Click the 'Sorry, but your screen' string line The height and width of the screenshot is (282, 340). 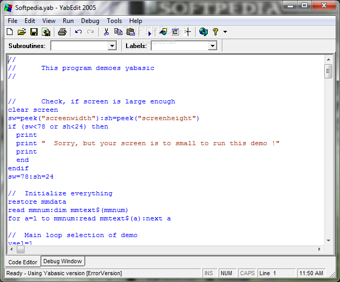click(x=148, y=143)
